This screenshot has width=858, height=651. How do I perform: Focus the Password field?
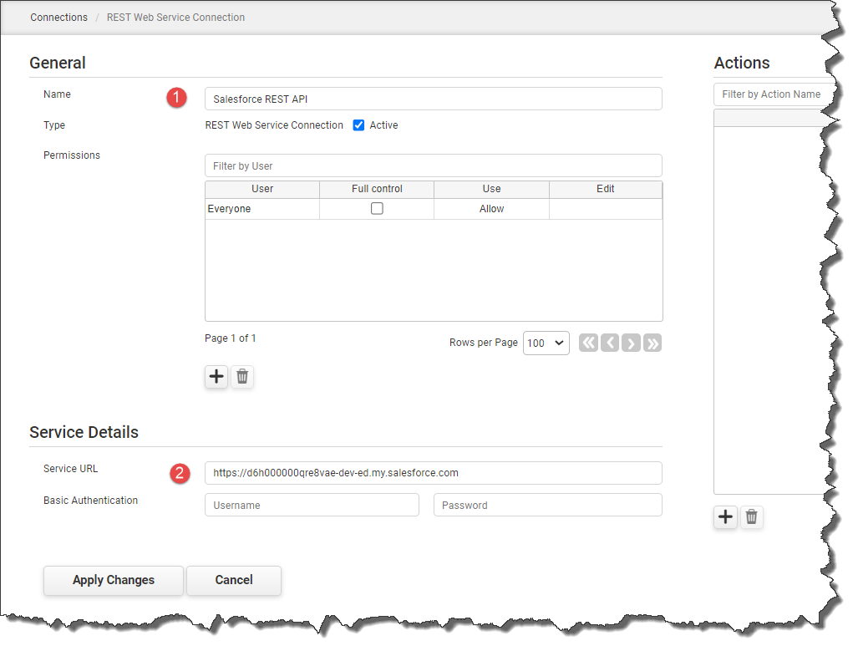tap(547, 505)
